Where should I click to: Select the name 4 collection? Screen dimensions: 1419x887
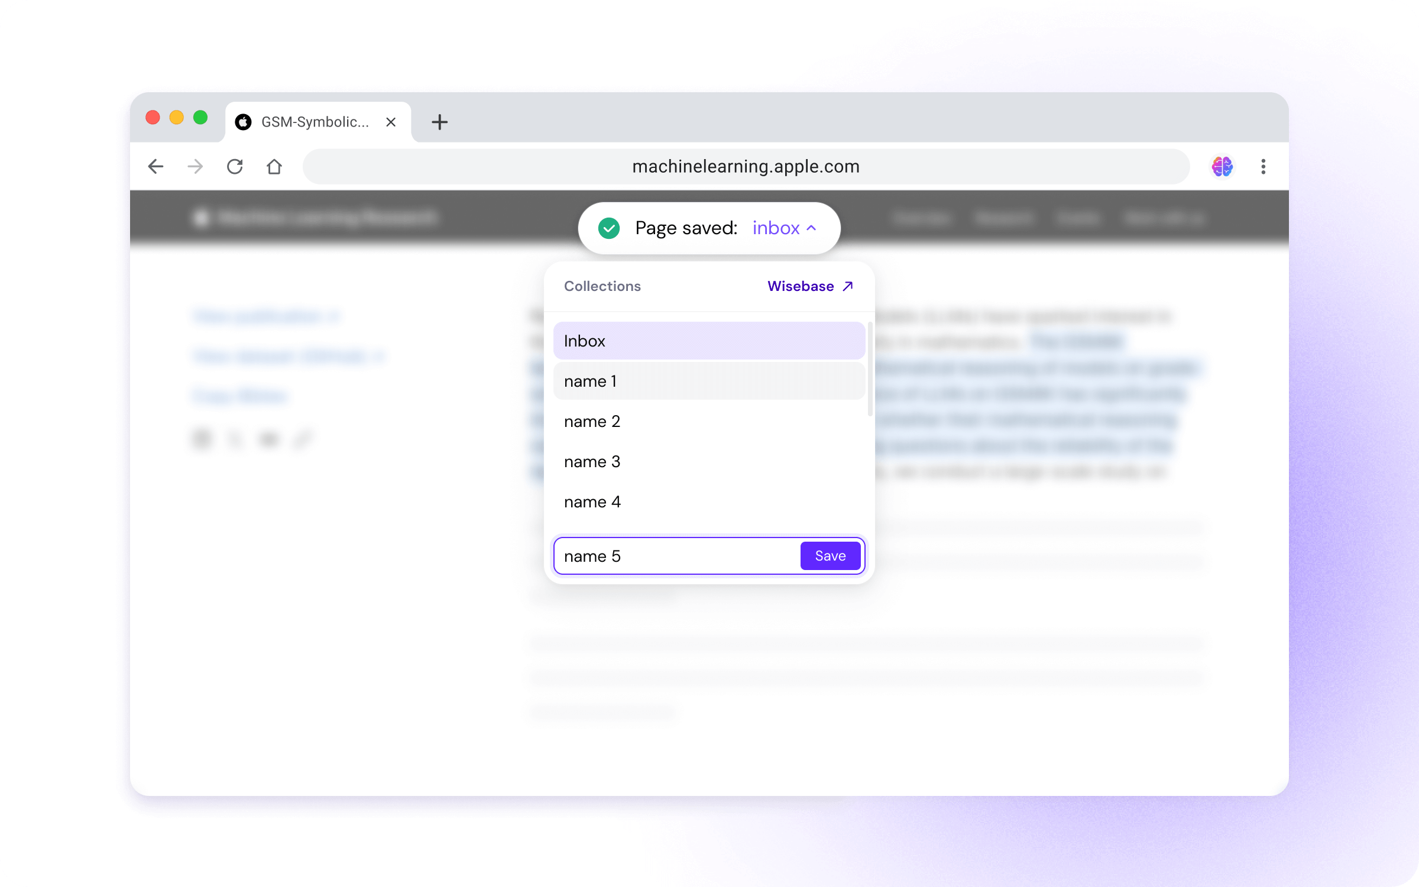tap(709, 501)
